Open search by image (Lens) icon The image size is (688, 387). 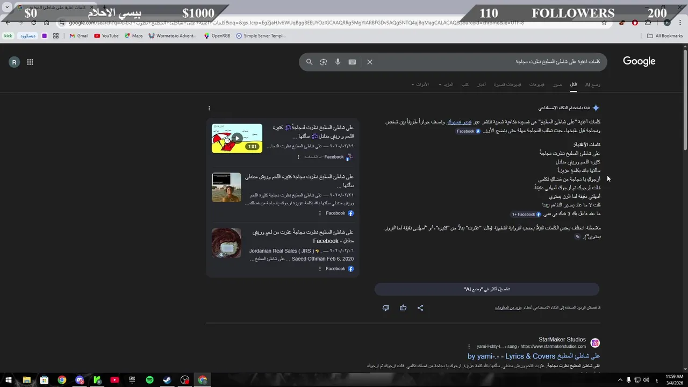tap(324, 62)
